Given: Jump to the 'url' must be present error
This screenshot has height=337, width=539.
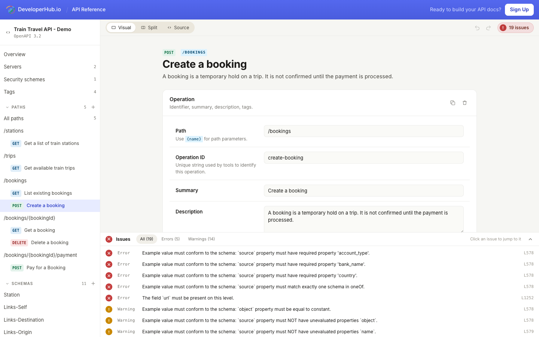Looking at the screenshot, I should [x=320, y=298].
